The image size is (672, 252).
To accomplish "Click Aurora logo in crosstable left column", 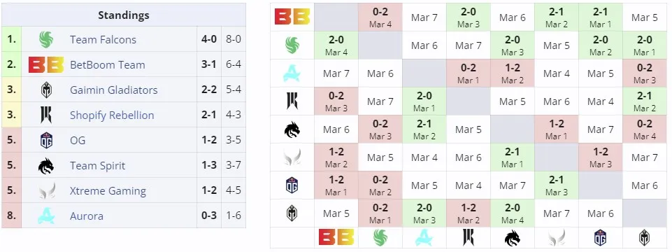I will (x=292, y=73).
